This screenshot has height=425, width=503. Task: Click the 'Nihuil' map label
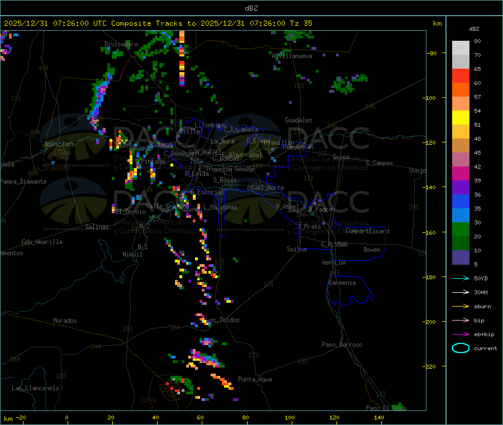point(132,255)
